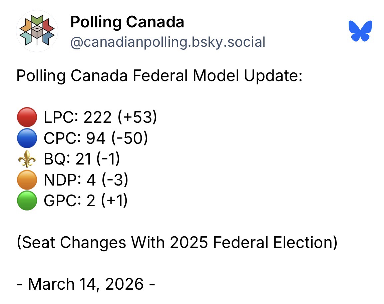The height and width of the screenshot is (304, 384).
Task: Click the 'LPC: 222 (+53)' line
Action: pyautogui.click(x=100, y=117)
